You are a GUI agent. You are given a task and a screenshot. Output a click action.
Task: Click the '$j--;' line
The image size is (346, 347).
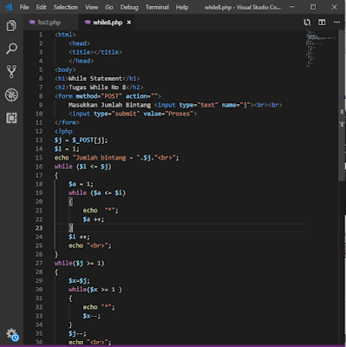point(77,333)
